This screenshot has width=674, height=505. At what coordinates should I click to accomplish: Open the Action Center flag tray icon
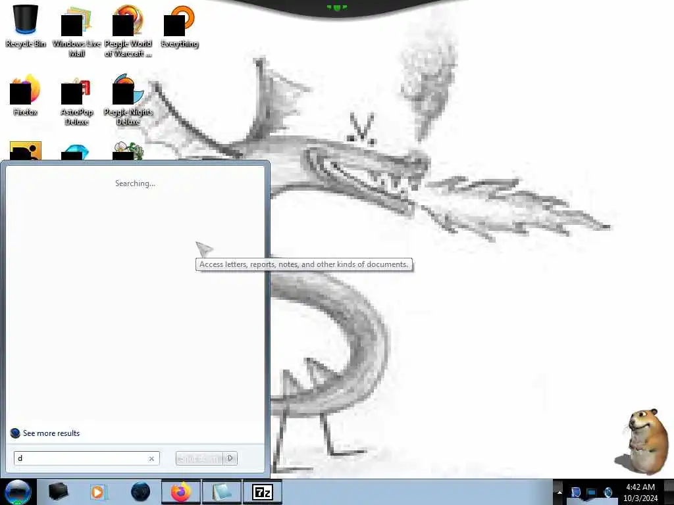[575, 492]
